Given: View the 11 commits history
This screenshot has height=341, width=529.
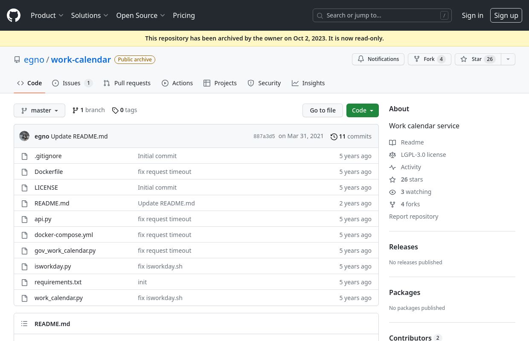Looking at the screenshot, I should tap(351, 136).
